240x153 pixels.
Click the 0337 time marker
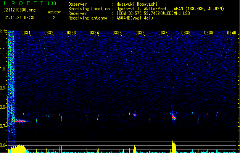point(163,33)
